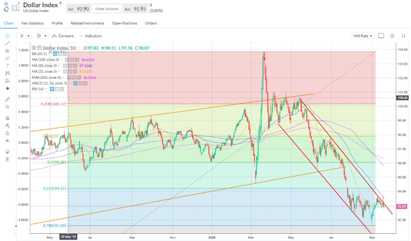Click the Buy 92.95 button
The height and width of the screenshot is (241, 411).
(x=135, y=9)
